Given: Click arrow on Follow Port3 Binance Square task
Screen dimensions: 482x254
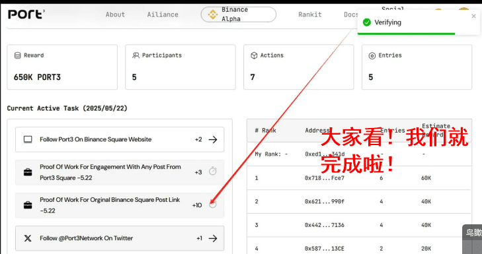Looking at the screenshot, I should coord(213,140).
